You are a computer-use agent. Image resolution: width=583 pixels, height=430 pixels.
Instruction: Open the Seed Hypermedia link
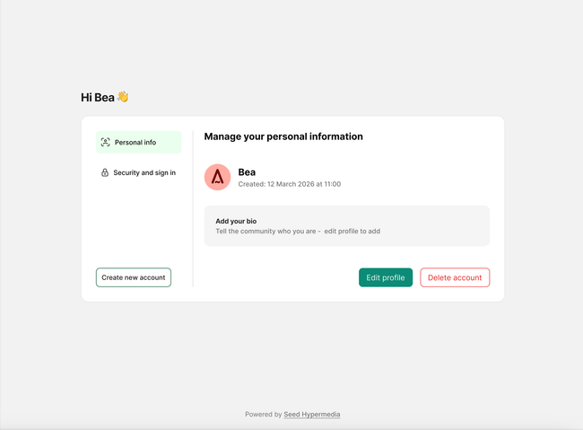coord(312,415)
